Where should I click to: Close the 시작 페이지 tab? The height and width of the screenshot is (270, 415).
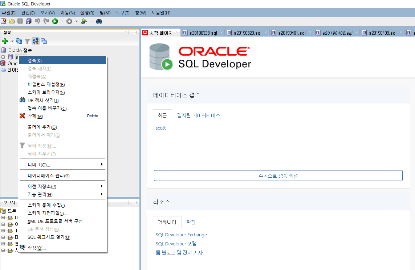pos(177,33)
